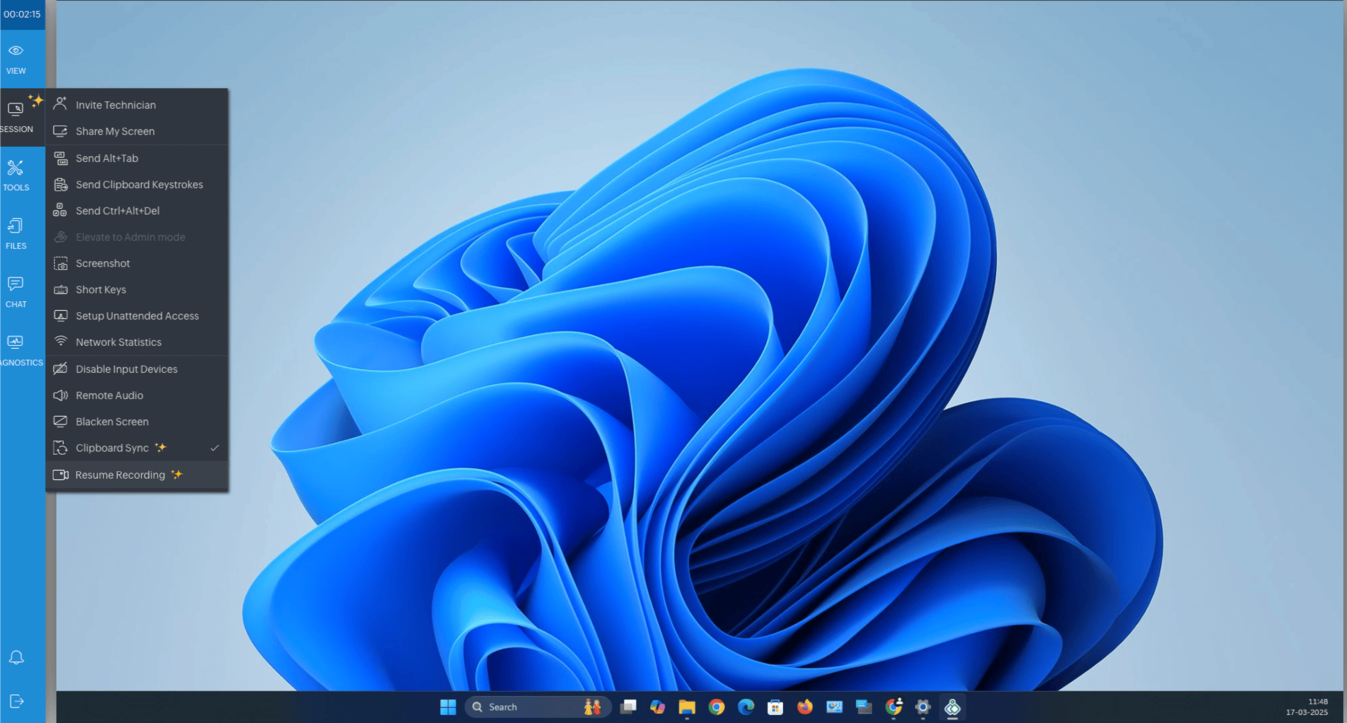Select Invite Technician menu entry
Screen dimensions: 1347x723
click(116, 105)
